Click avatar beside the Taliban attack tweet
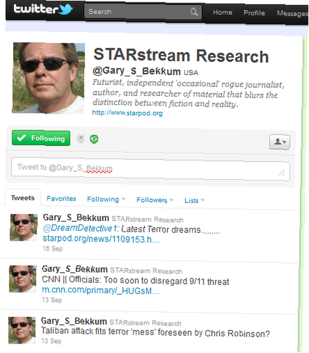Screen dimensions: 309x353 [x=22, y=330]
